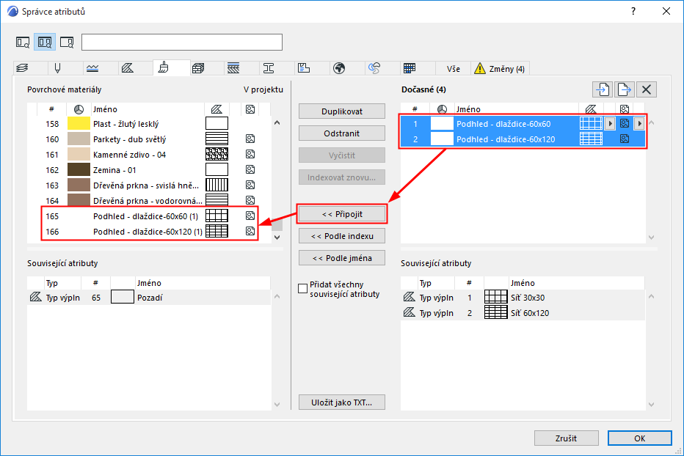Click into the search text field
Image resolution: width=684 pixels, height=456 pixels.
click(182, 43)
